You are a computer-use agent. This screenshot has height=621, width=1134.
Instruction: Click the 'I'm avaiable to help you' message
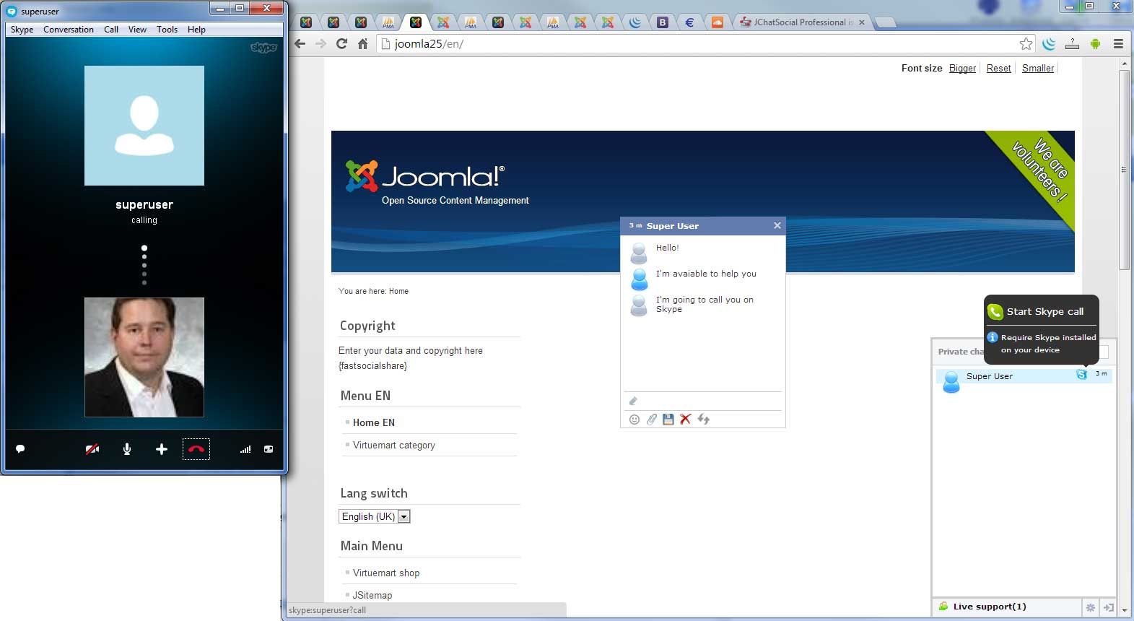(x=706, y=274)
